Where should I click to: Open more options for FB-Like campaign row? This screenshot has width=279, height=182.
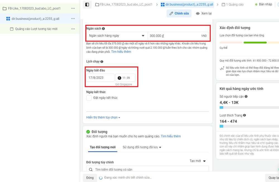pos(73,8)
